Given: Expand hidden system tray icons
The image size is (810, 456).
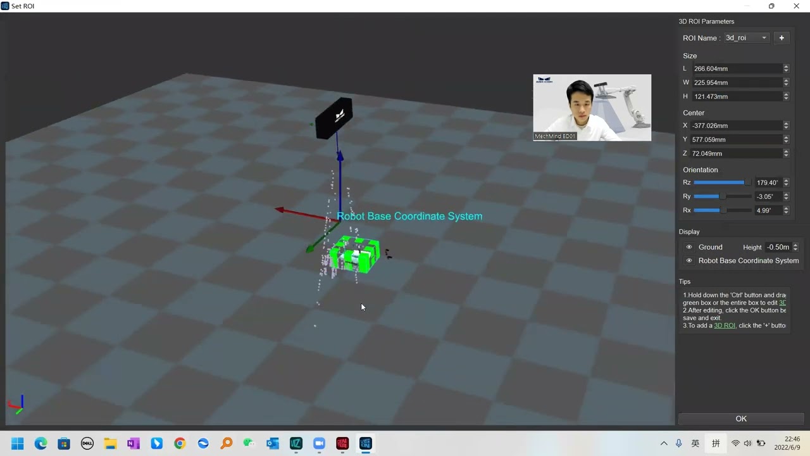Looking at the screenshot, I should click(664, 443).
